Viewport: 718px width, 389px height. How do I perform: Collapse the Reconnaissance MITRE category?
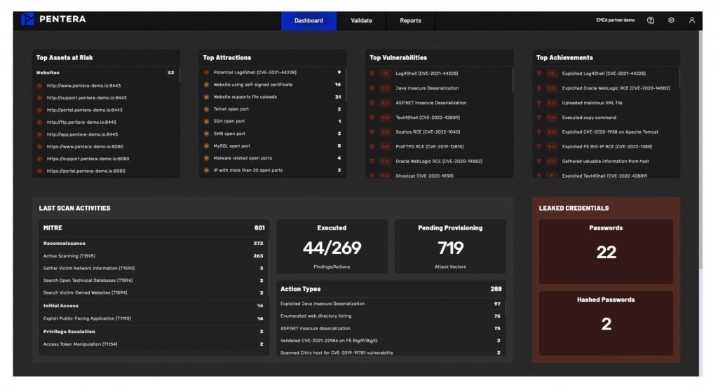65,243
